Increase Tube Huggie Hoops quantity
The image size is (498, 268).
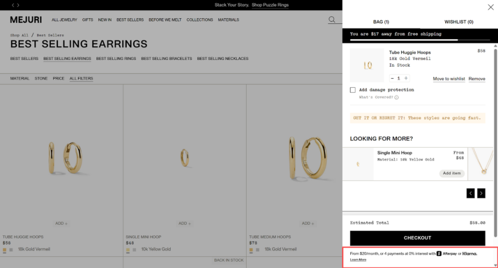coord(406,78)
